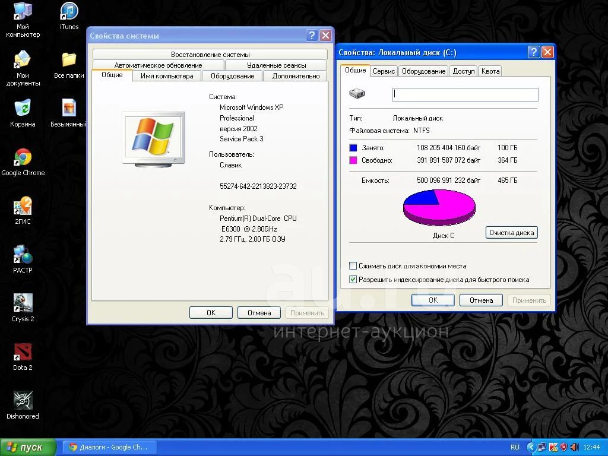Click the product ID 55274-642-2213823-23732

point(258,186)
